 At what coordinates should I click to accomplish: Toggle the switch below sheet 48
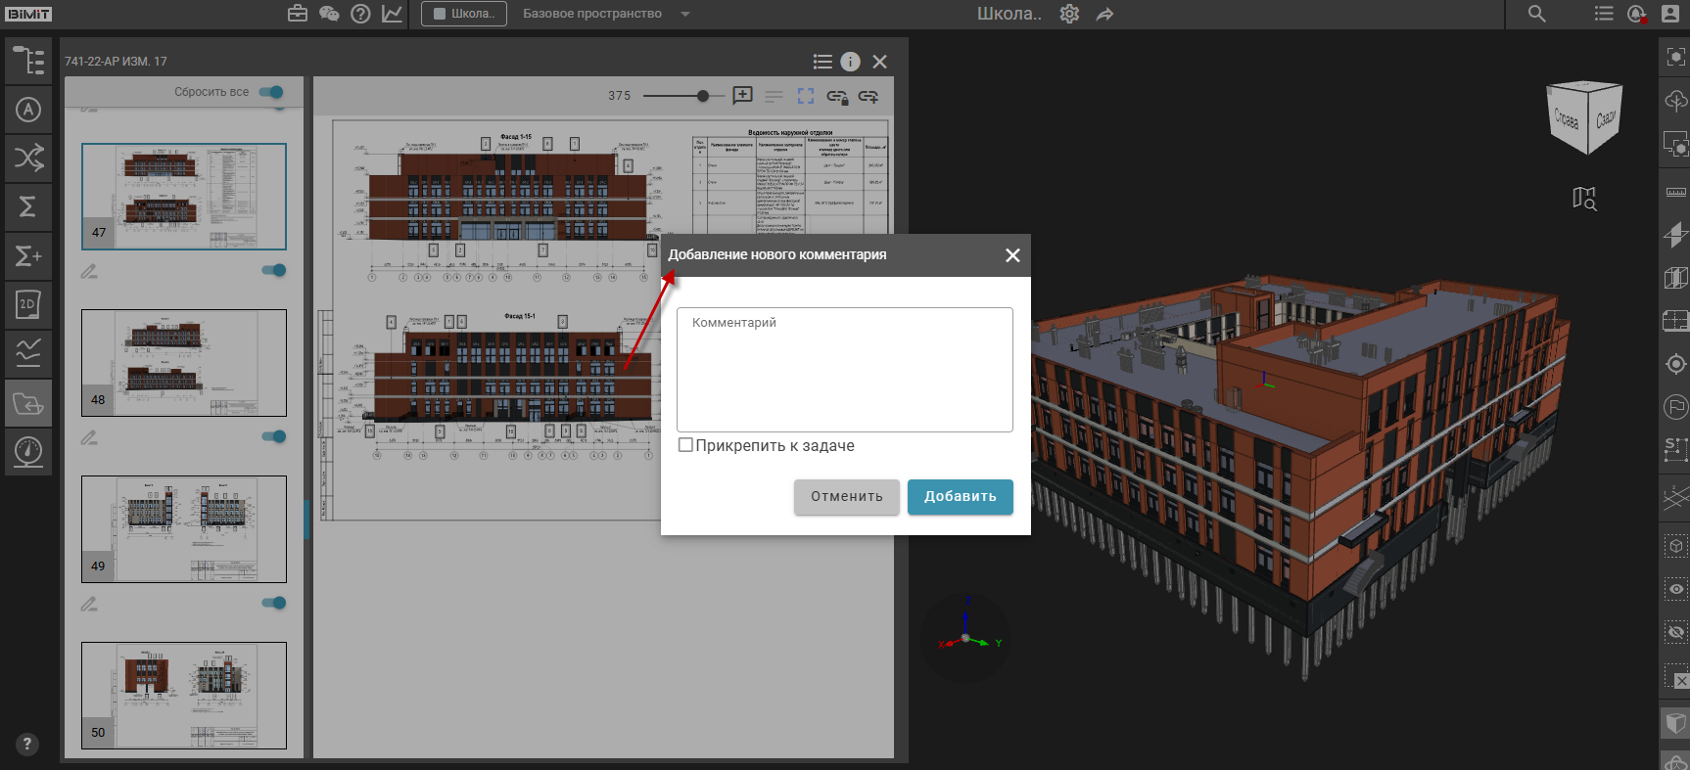pos(274,436)
